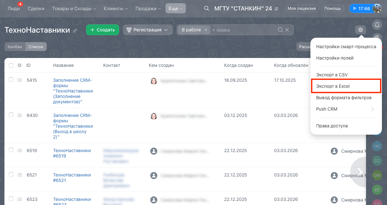The width and height of the screenshot is (387, 205).
Task: Expand the 'Продажи' dropdown
Action: tap(147, 9)
